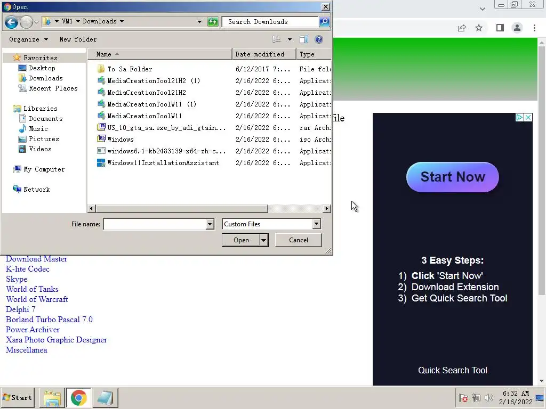Image resolution: width=546 pixels, height=409 pixels.
Task: Sort by Name column header
Action: pos(160,54)
